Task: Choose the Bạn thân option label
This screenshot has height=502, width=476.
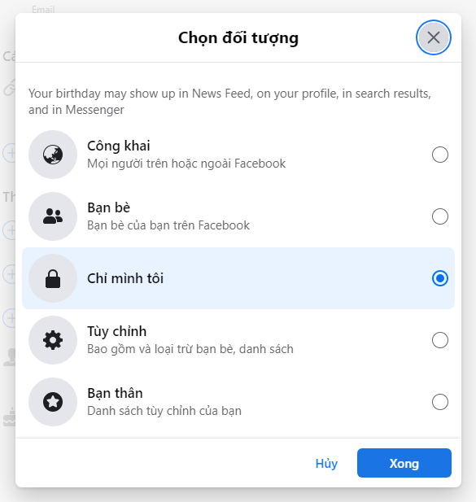Action: coord(115,393)
